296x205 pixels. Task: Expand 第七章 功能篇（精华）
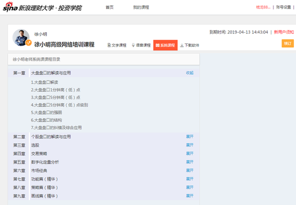pyautogui.click(x=190, y=179)
